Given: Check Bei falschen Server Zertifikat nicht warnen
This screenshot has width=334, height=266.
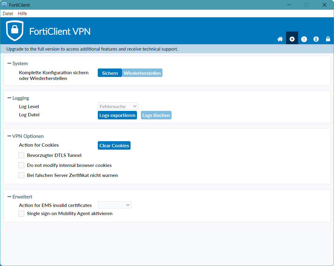Looking at the screenshot, I should [x=21, y=175].
